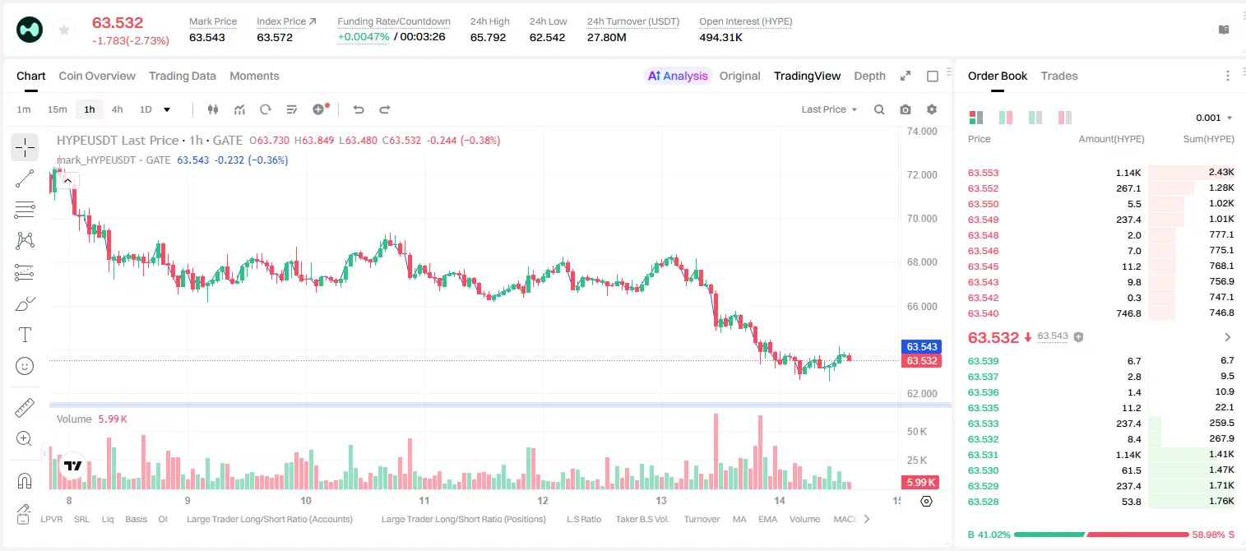Viewport: 1246px width, 551px height.
Task: Open the 0.001 price precision dropdown
Action: pos(1214,118)
